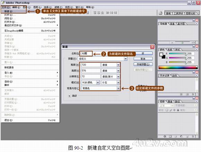
Task: Open the resolution unit dropdown
Action: [x=118, y=76]
